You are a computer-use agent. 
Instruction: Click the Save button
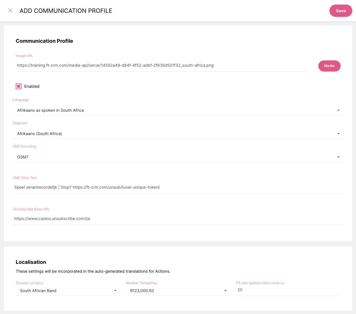coord(341,11)
